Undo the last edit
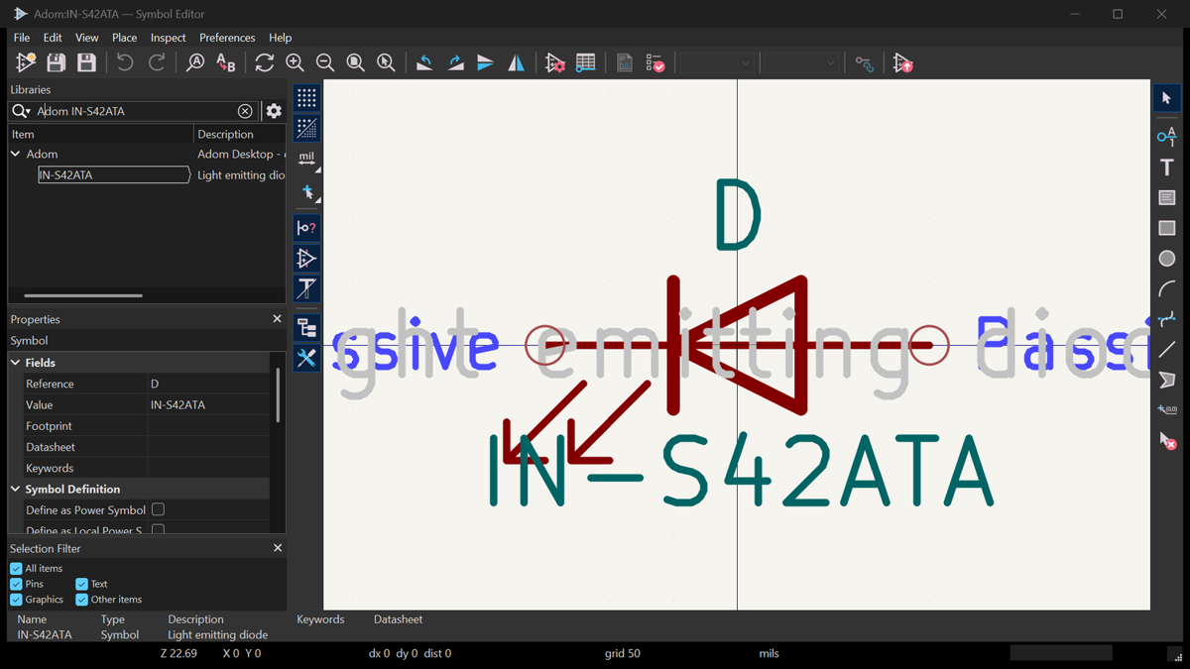The width and height of the screenshot is (1190, 669). tap(125, 62)
